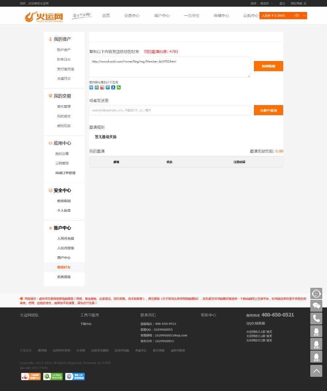Share via WeChat green icon

click(119, 87)
